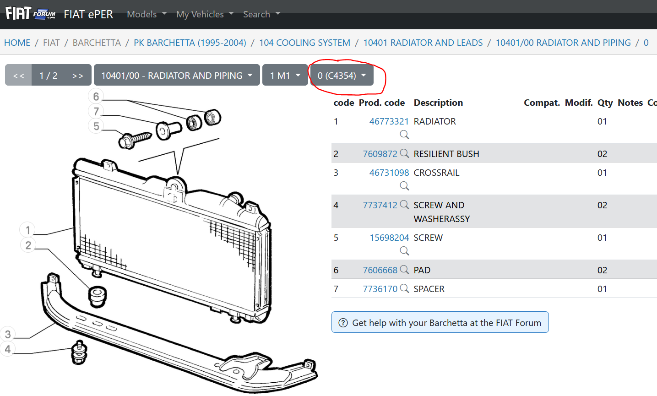Click the SPACER description text
657x396 pixels.
click(x=429, y=289)
